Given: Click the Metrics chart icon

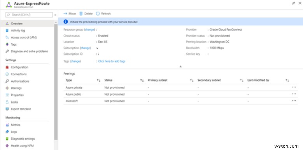Looking at the screenshot, I should [x=7, y=125].
